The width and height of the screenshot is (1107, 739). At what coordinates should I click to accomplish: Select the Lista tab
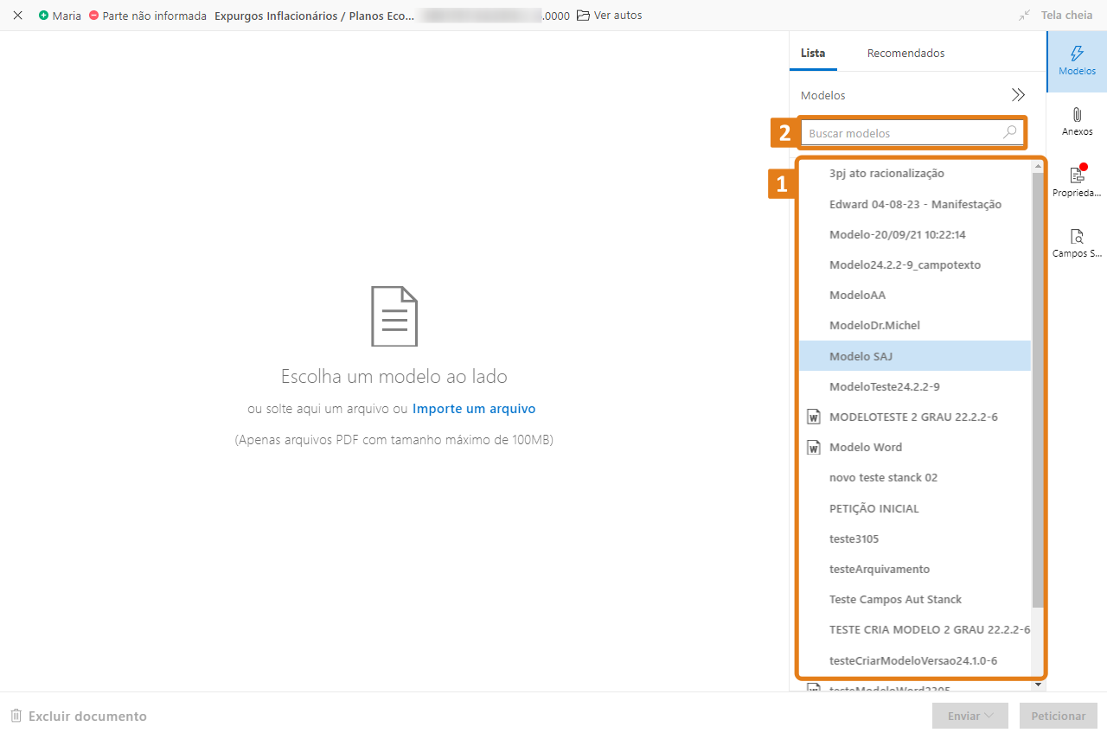[812, 53]
